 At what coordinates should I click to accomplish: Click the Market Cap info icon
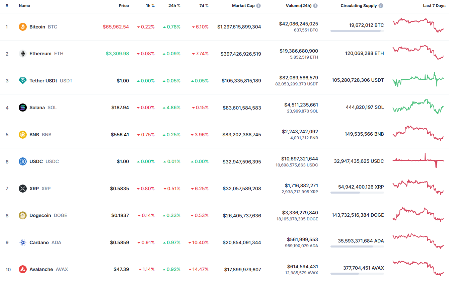click(258, 6)
